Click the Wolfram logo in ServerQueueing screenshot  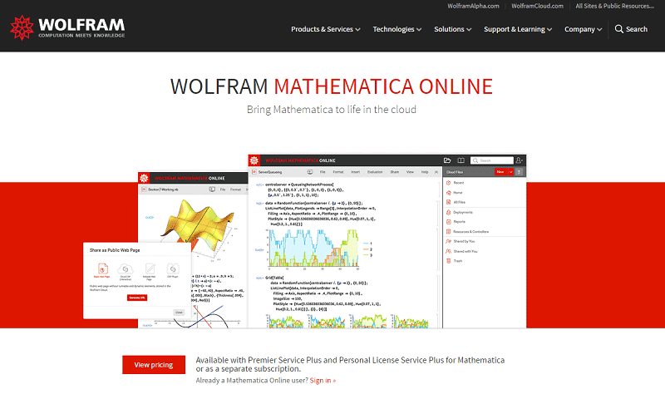[x=254, y=160]
